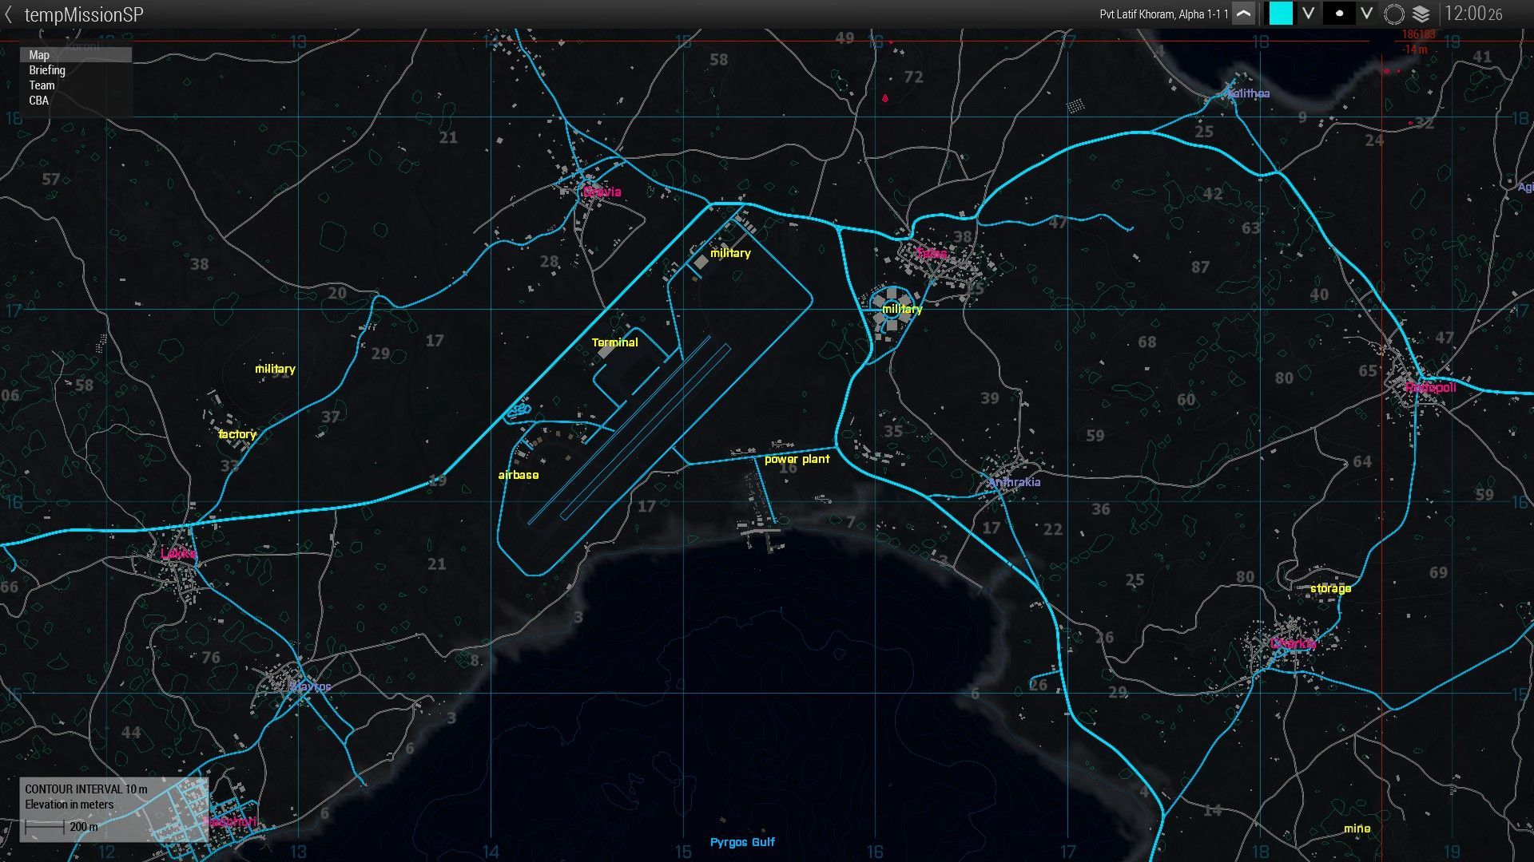Click the airbase map marker label
This screenshot has height=862, width=1534.
point(519,475)
